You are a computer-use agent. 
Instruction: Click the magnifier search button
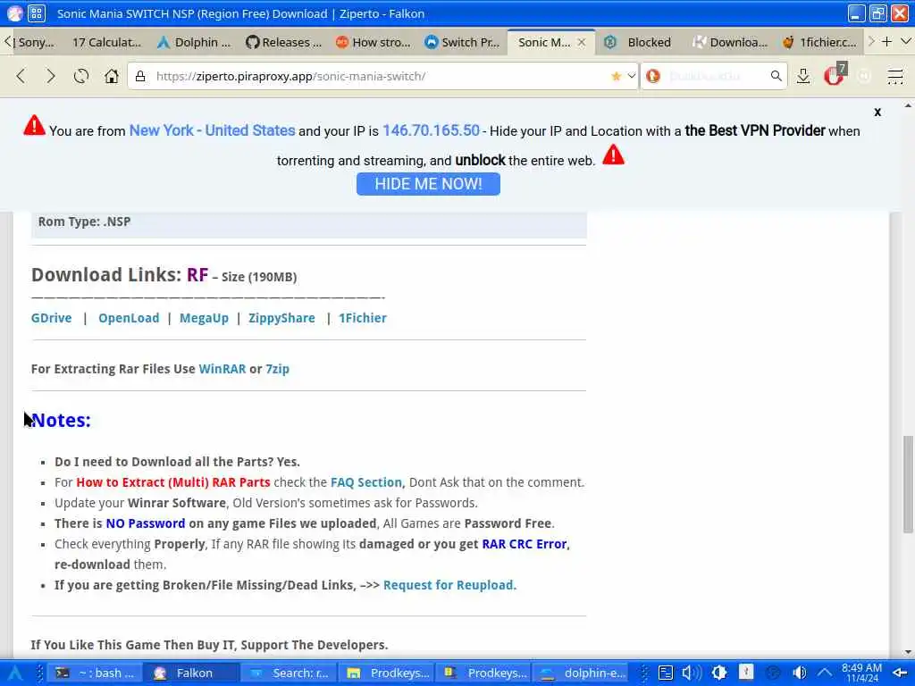pos(776,76)
